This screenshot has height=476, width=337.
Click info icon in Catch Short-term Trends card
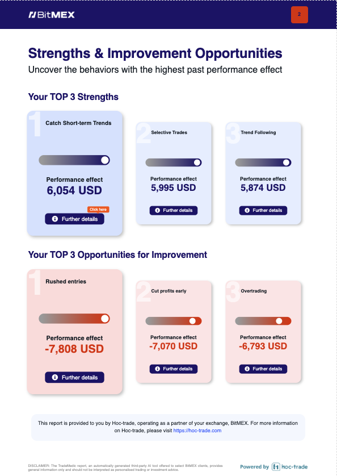[55, 219]
